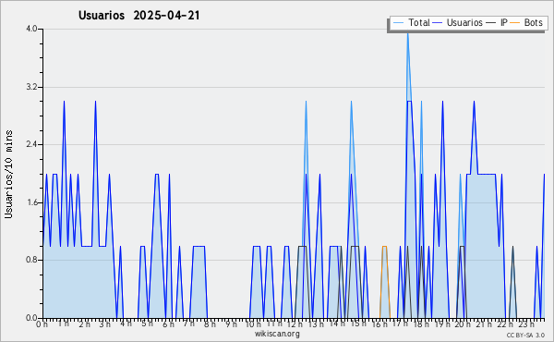Click the '23 h' x-axis label
Image resolution: width=554 pixels, height=342 pixels.
pyautogui.click(x=526, y=324)
